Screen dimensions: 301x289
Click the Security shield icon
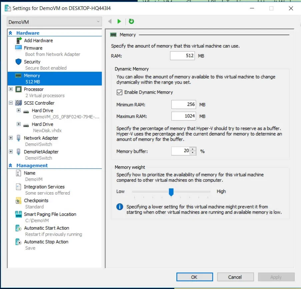pyautogui.click(x=19, y=62)
